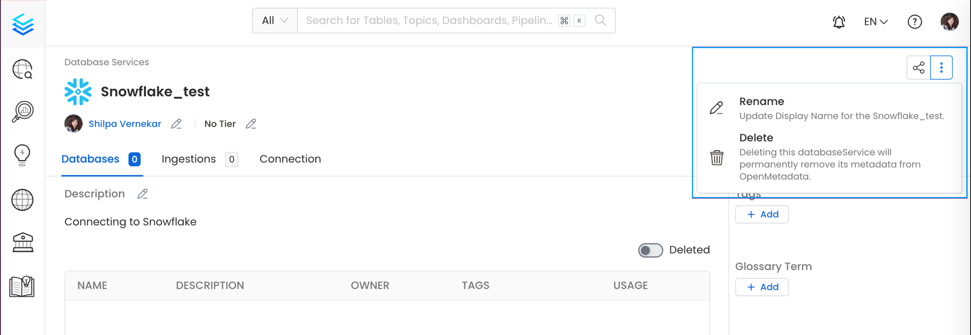Open the three-dot manage menu
This screenshot has width=971, height=335.
[x=941, y=68]
